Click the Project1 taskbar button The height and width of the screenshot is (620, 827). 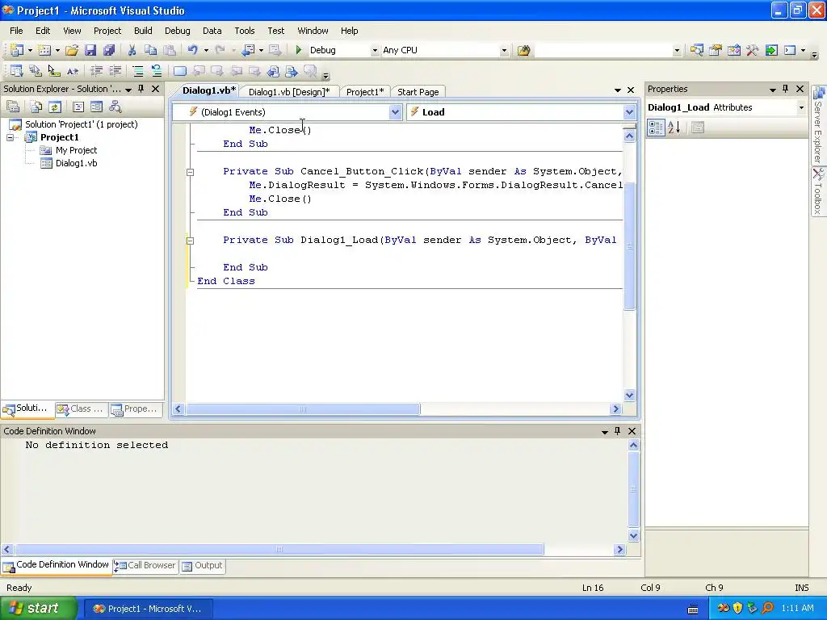click(x=149, y=609)
